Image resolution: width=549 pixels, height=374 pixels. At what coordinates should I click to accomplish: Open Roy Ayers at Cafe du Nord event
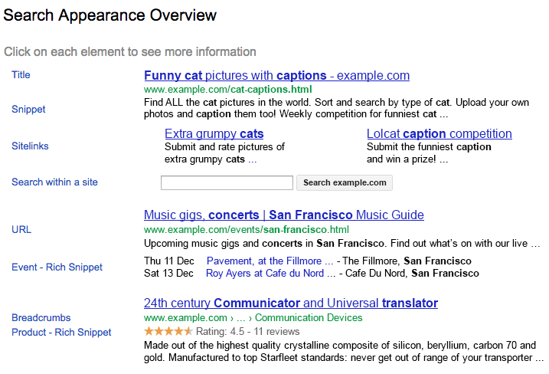point(264,274)
